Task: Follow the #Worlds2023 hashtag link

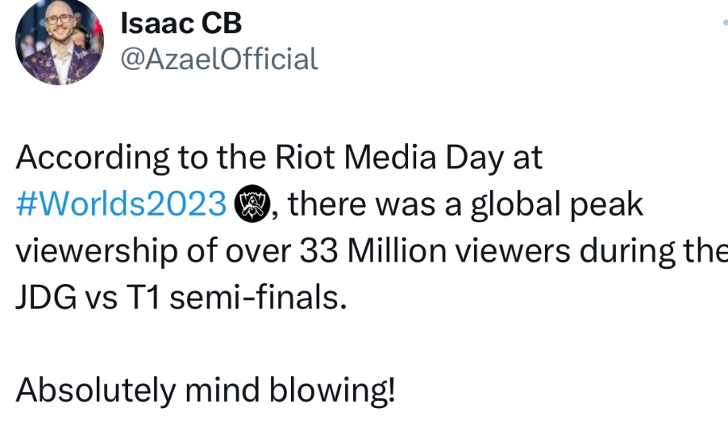Action: (121, 204)
